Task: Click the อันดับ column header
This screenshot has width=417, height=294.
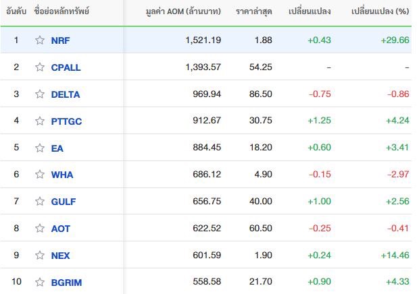Action: coord(16,11)
